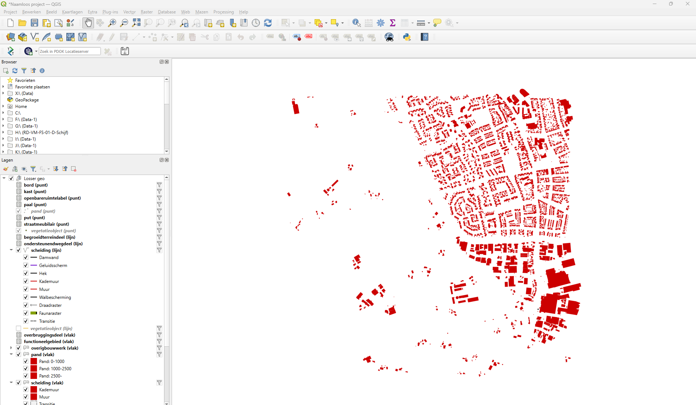Expand the Home folder in Browser
696x405 pixels.
point(3,107)
